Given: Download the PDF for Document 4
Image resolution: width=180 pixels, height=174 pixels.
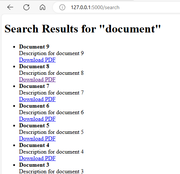Looking at the screenshot, I should [x=37, y=158].
